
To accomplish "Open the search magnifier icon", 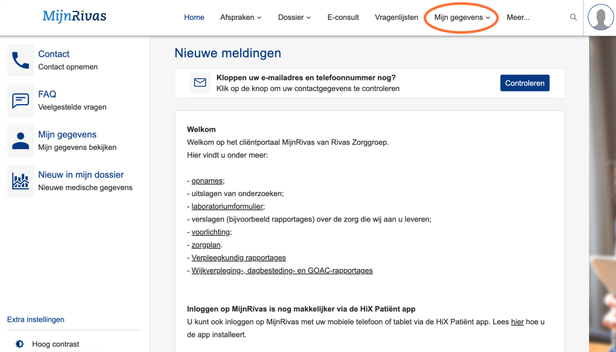I will point(573,17).
